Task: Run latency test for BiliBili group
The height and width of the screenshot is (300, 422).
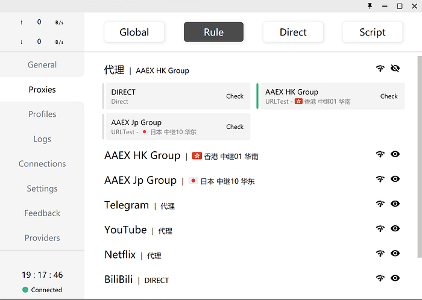Action: point(380,278)
